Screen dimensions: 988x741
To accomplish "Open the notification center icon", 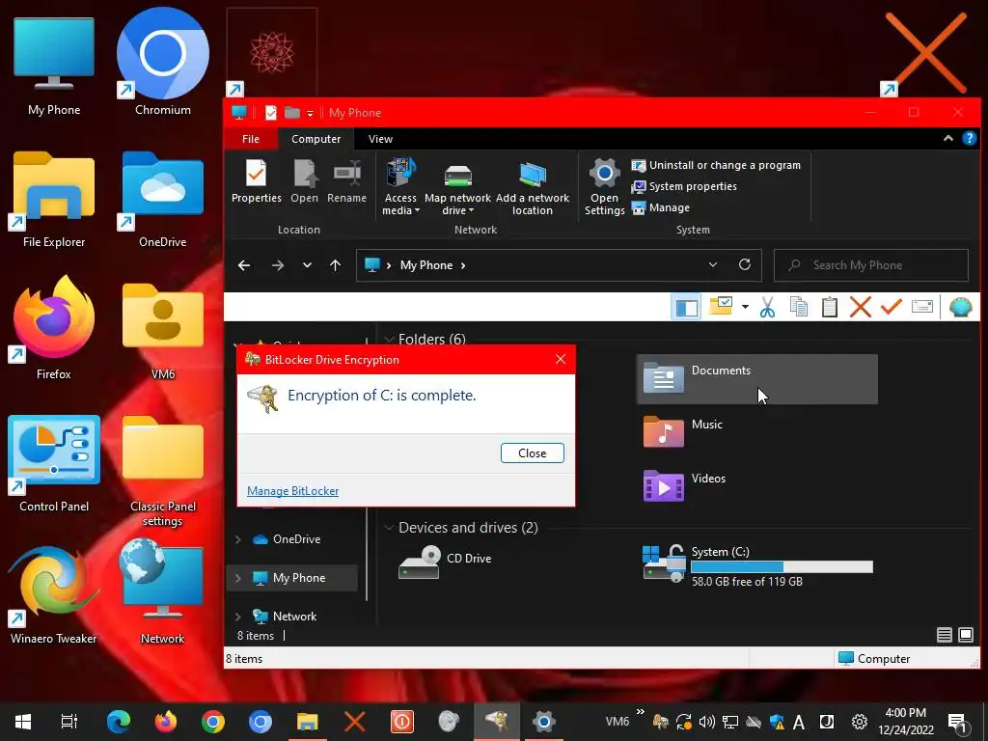I will click(958, 723).
